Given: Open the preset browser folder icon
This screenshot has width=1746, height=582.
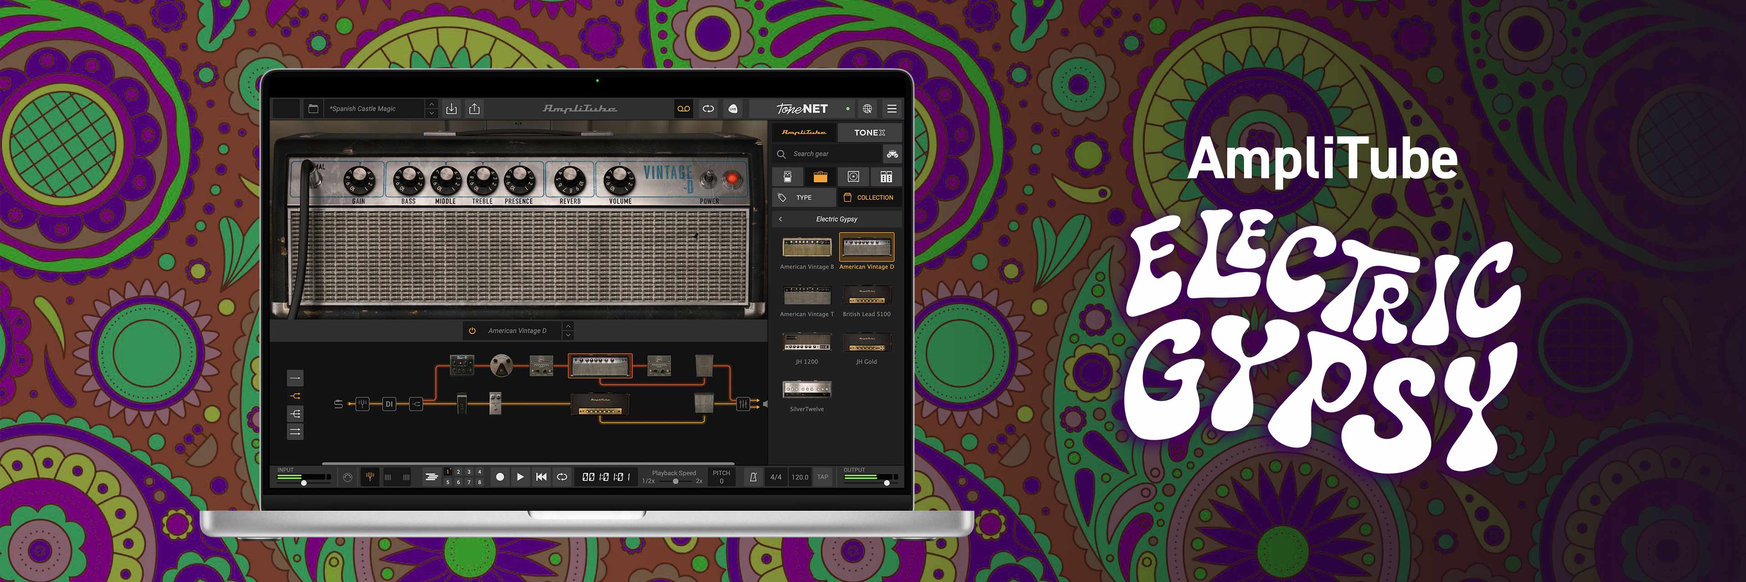Looking at the screenshot, I should pos(313,108).
